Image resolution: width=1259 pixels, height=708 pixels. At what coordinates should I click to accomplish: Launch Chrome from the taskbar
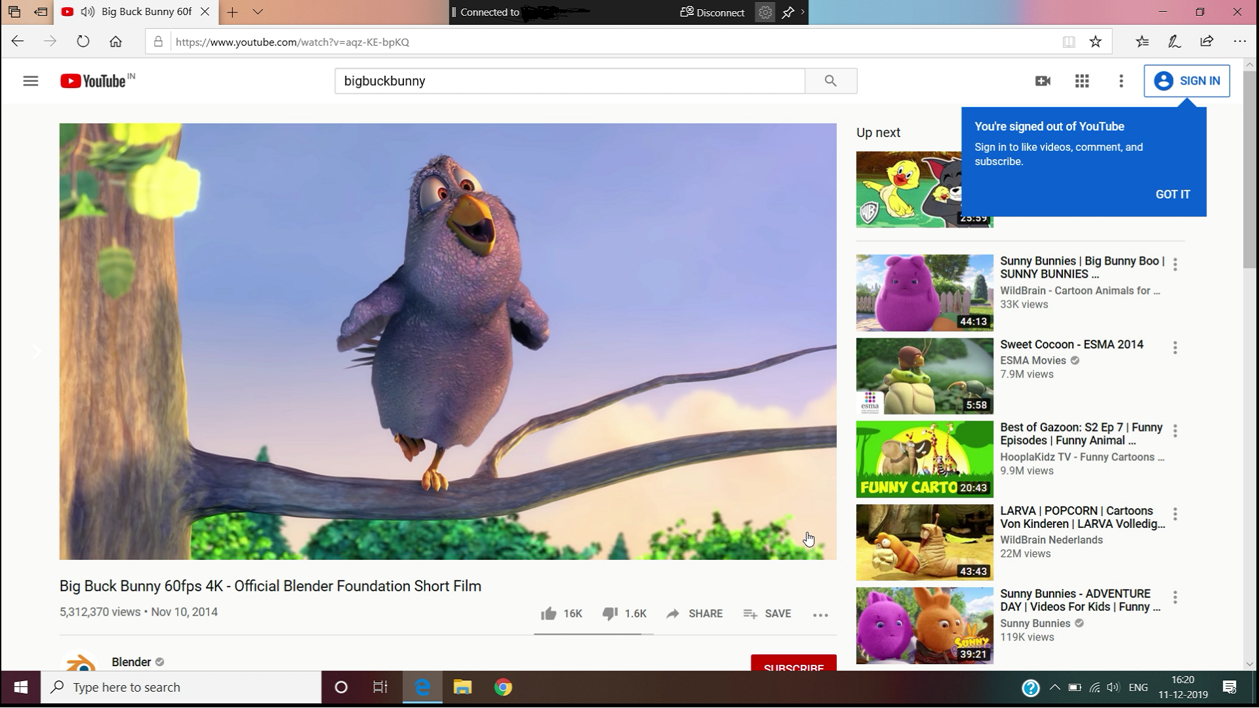502,687
